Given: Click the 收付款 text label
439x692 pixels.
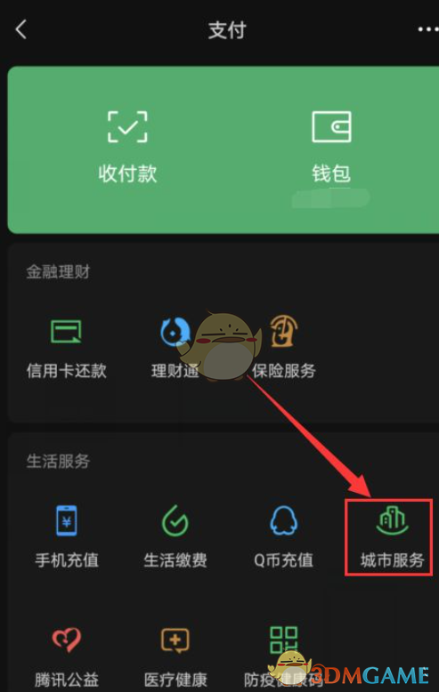Looking at the screenshot, I should pos(127,173).
